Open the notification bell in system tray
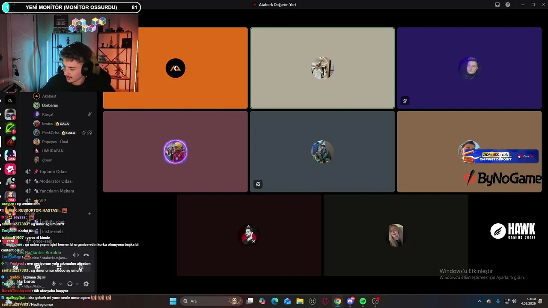The image size is (548, 308). tap(540, 301)
